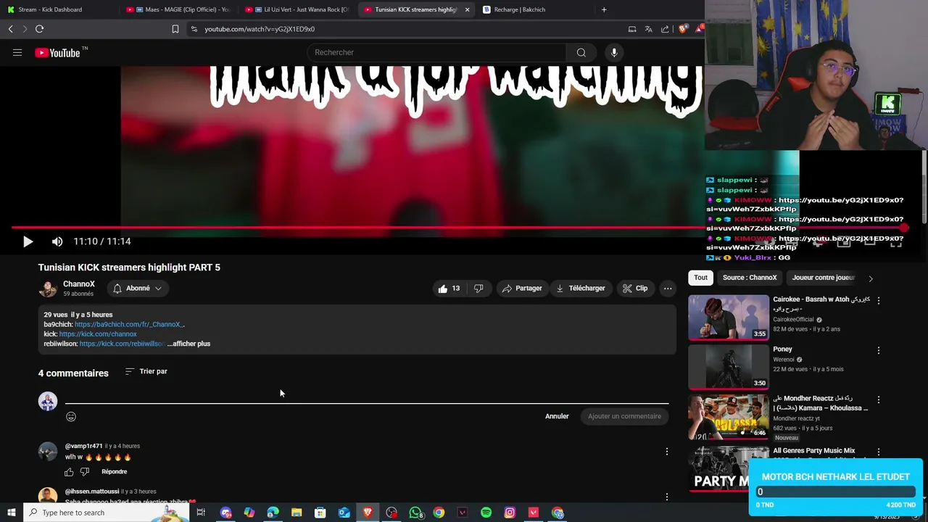Open options for Mondher Reactz video

879,400
